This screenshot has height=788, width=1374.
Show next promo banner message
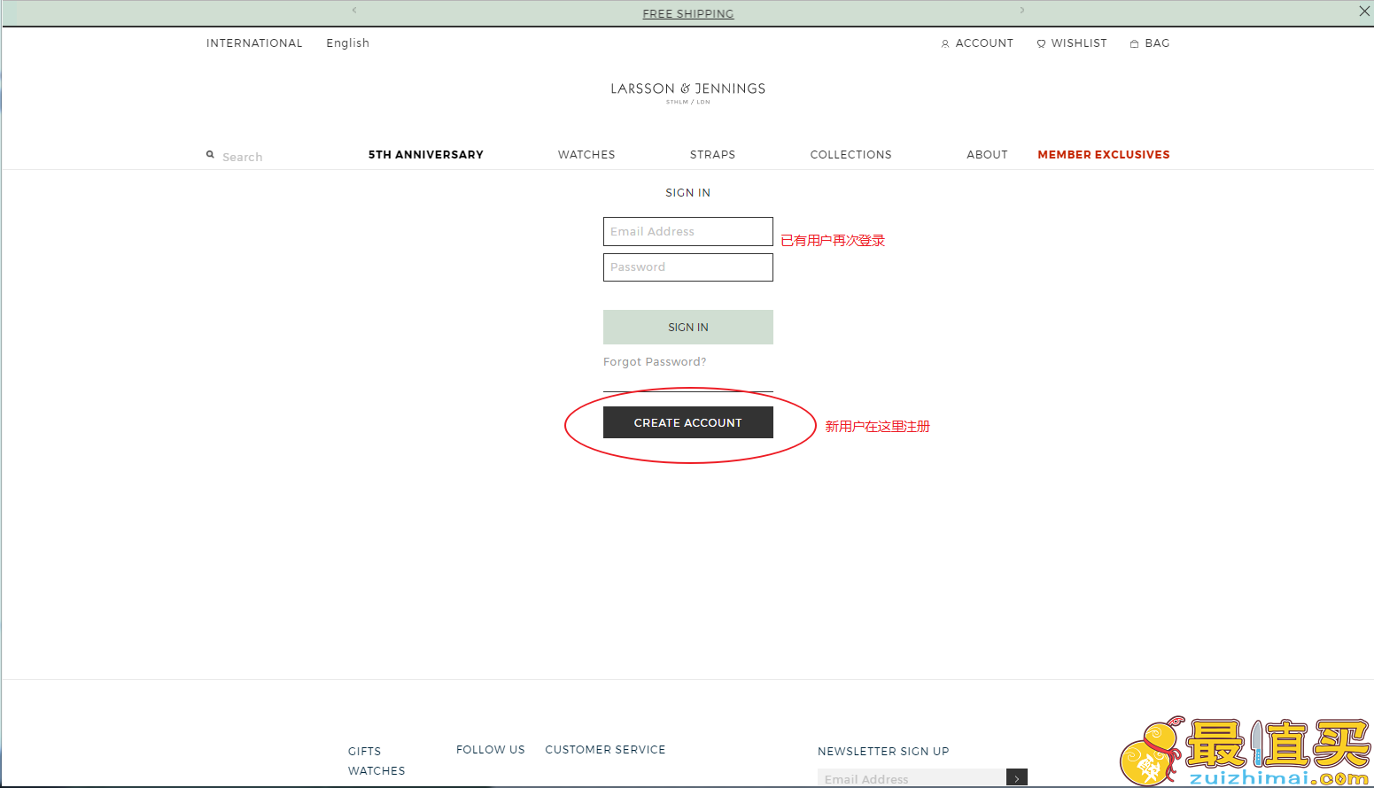tap(1022, 11)
